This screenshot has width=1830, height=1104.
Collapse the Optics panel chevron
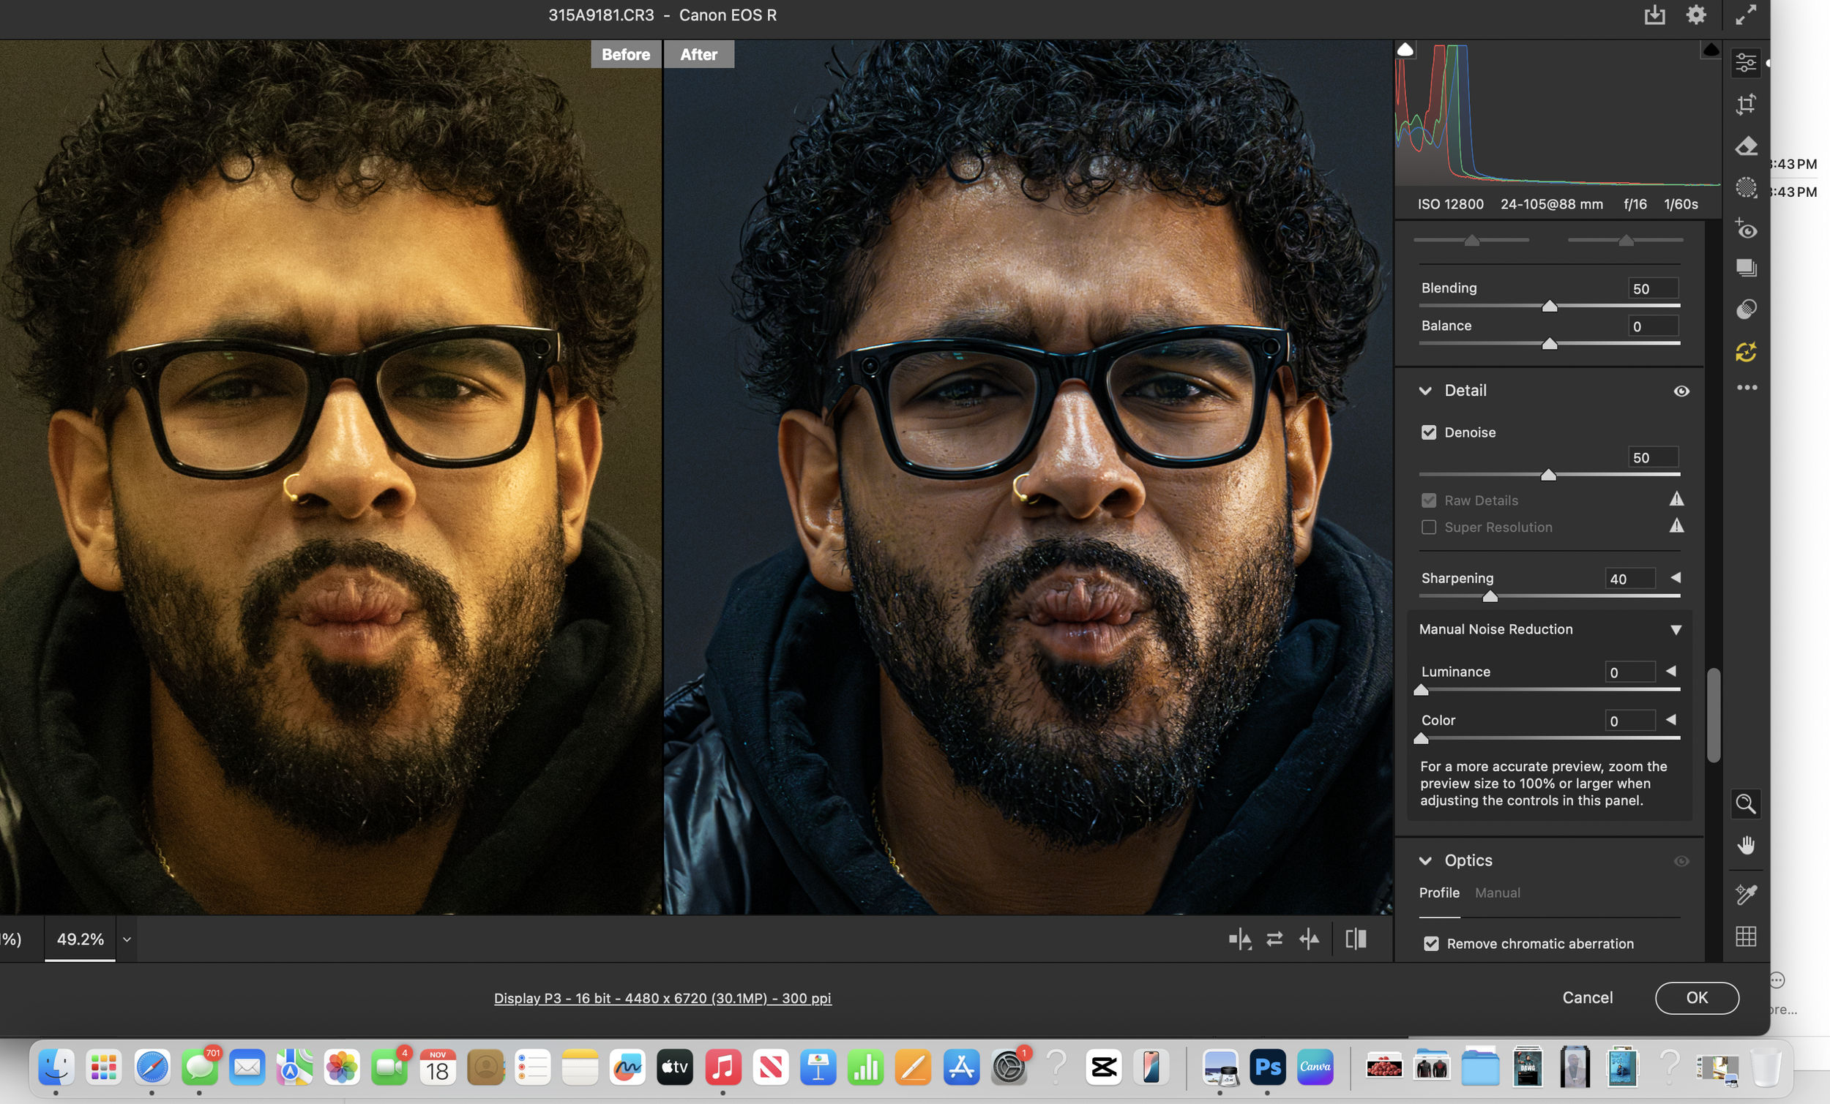coord(1424,860)
